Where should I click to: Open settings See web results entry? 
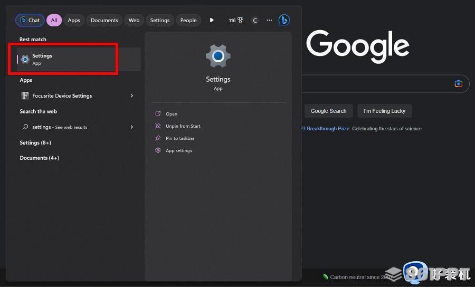(x=79, y=127)
